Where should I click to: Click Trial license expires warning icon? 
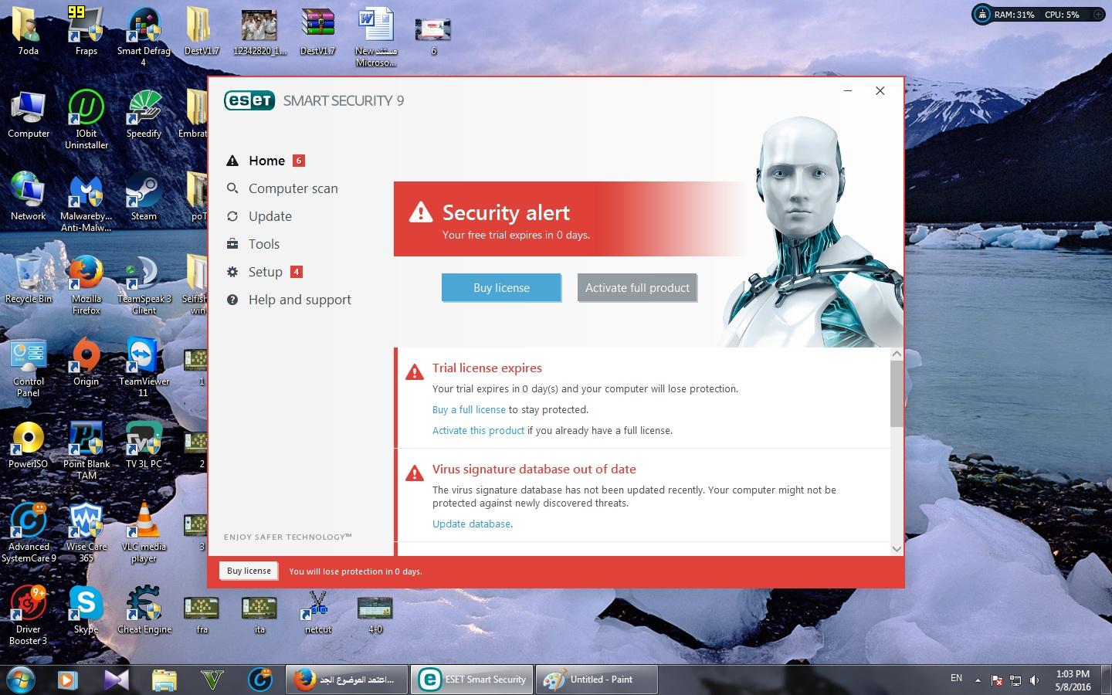click(415, 372)
